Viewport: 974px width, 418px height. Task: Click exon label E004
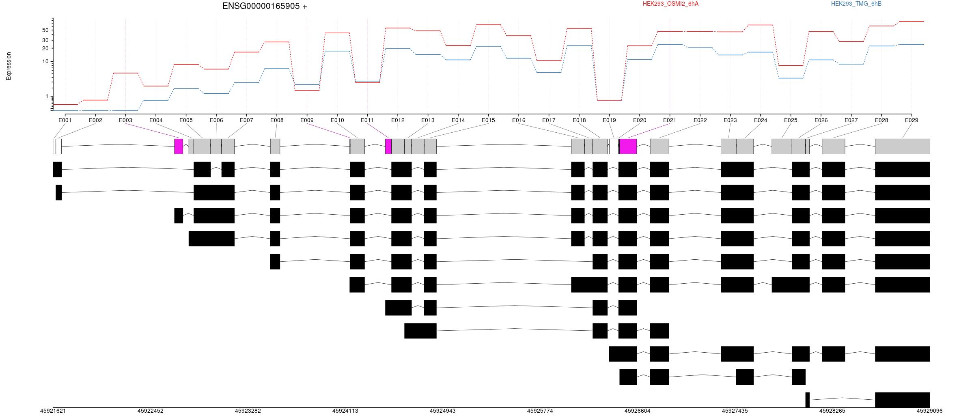(156, 120)
